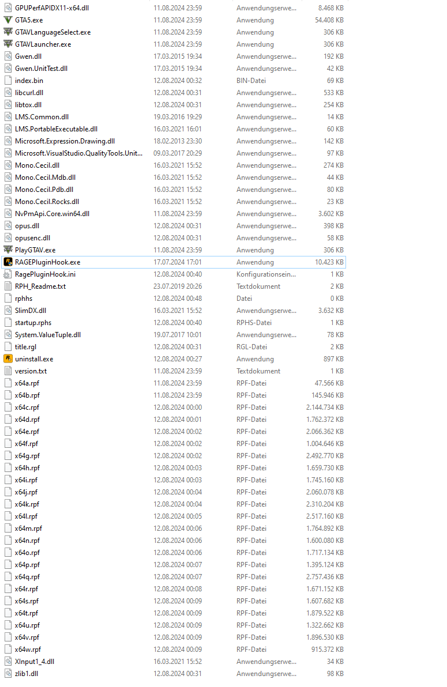Click the GTAVLauncher.exe file icon
The width and height of the screenshot is (447, 687).
8,44
